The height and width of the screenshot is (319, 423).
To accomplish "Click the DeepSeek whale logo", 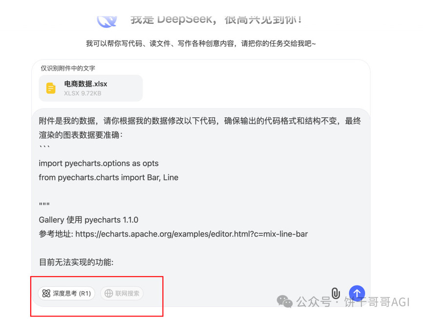I will click(x=107, y=21).
